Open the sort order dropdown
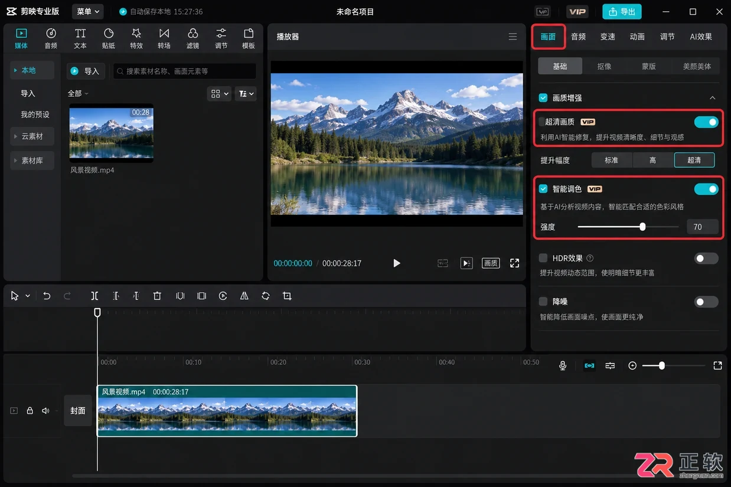The height and width of the screenshot is (487, 731). pyautogui.click(x=245, y=93)
